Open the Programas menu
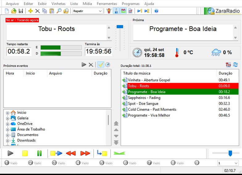This screenshot has width=242, height=175. click(x=131, y=4)
